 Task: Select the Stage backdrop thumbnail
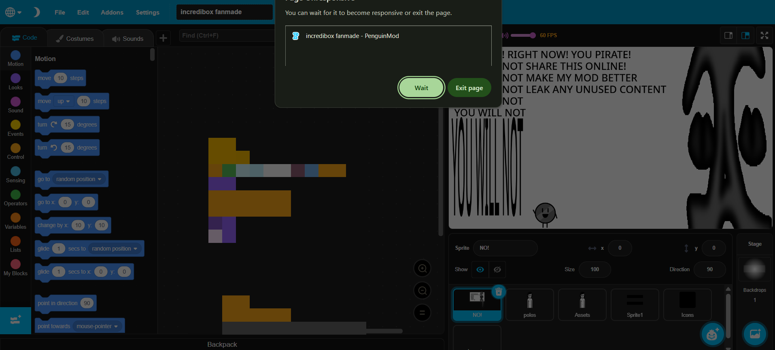pyautogui.click(x=755, y=269)
